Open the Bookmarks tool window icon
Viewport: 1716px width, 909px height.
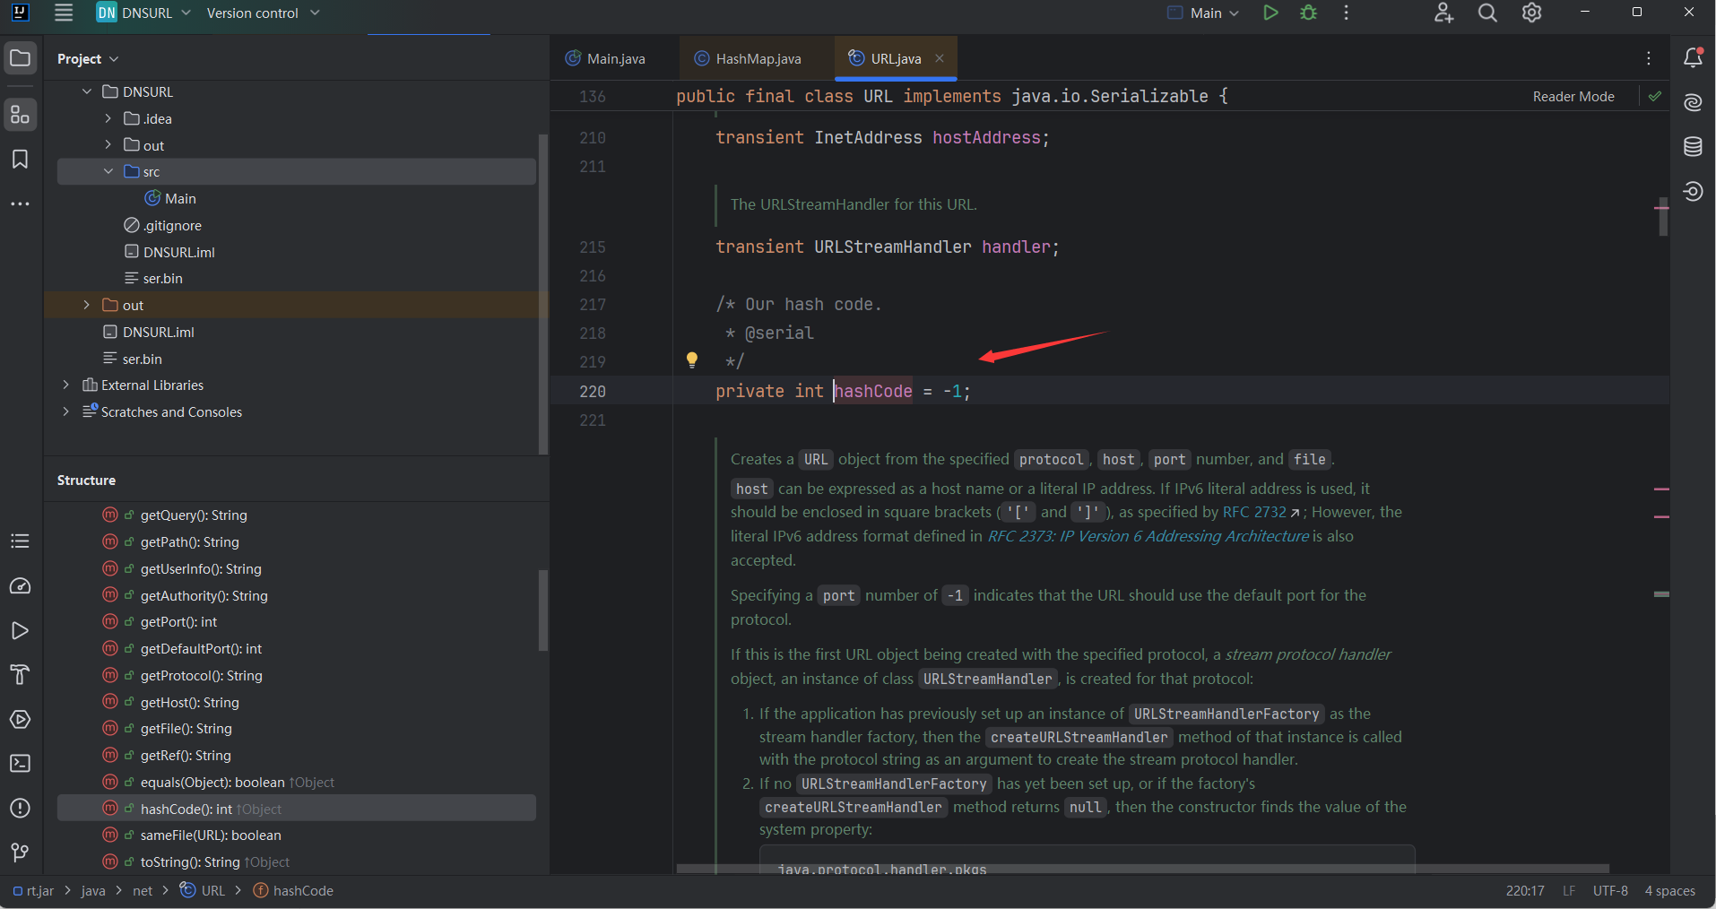20,160
